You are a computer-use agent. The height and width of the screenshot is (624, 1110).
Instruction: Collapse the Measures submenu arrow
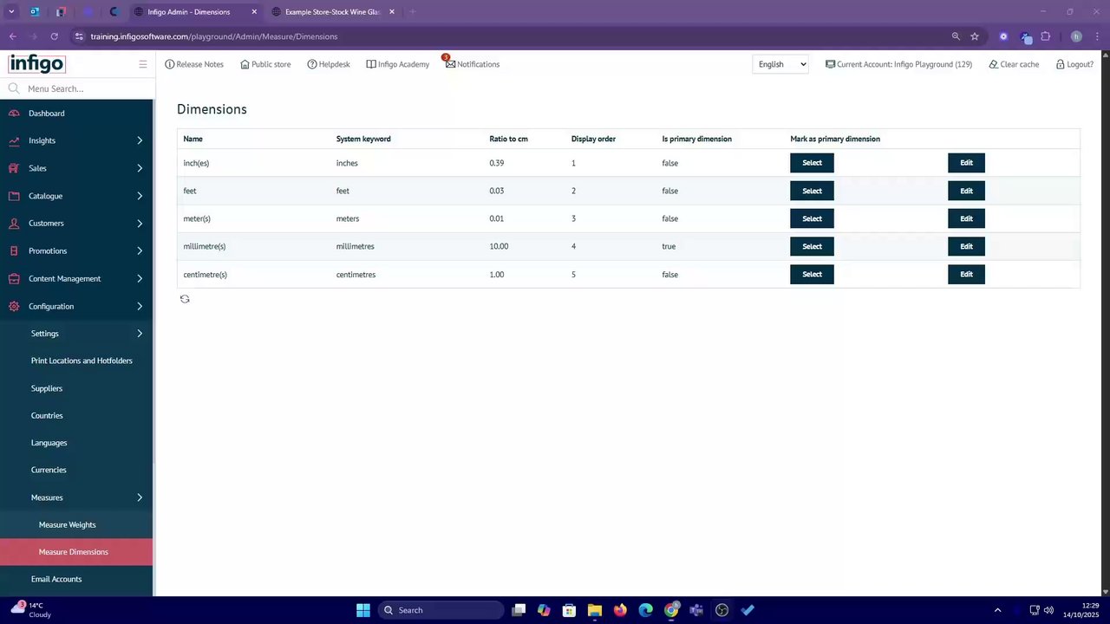pos(140,497)
